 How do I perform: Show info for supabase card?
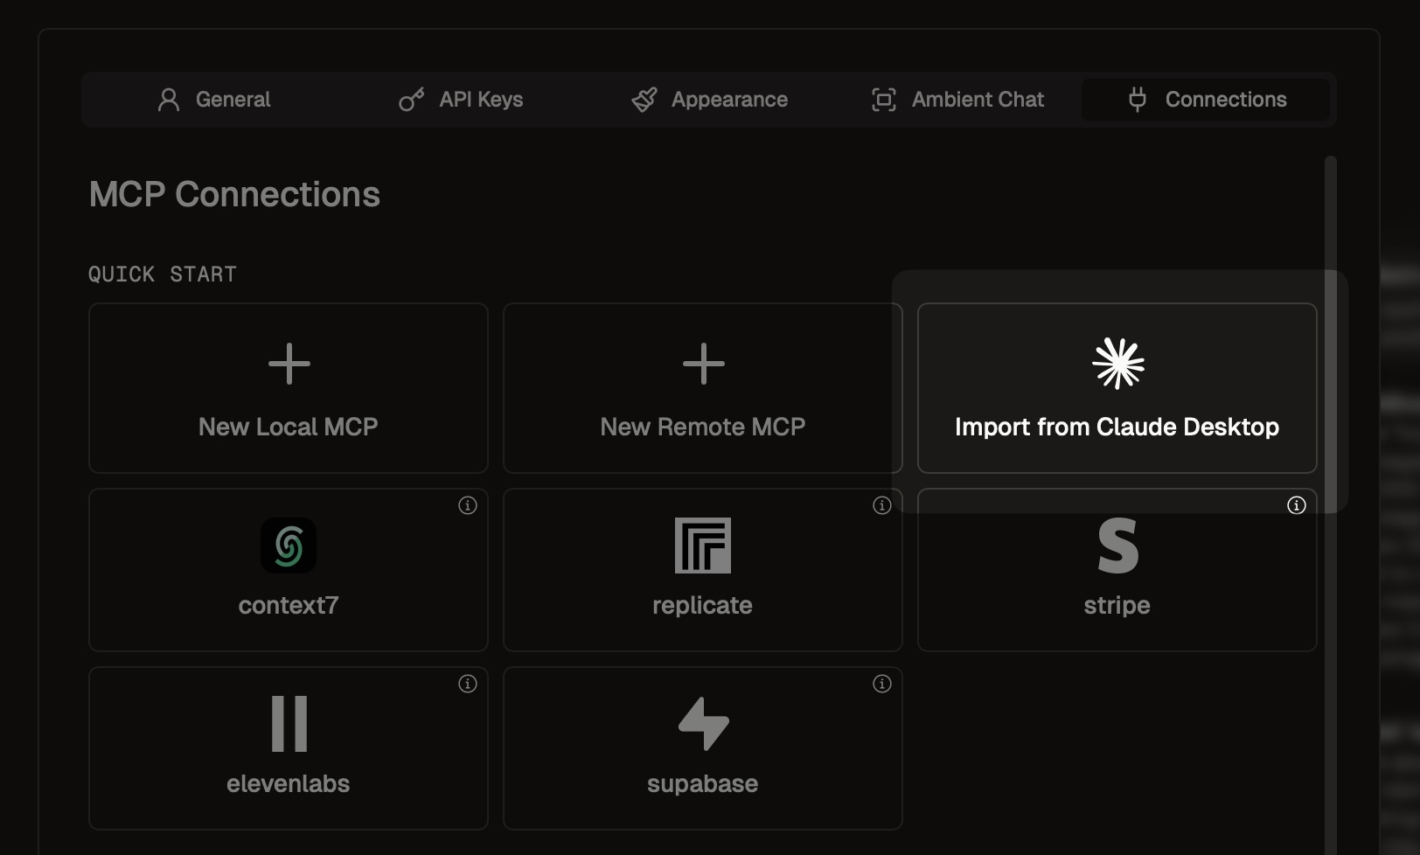882,684
